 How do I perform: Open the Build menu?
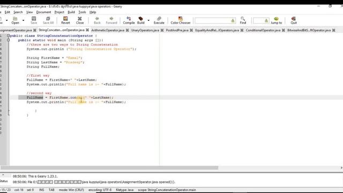[x=71, y=12]
